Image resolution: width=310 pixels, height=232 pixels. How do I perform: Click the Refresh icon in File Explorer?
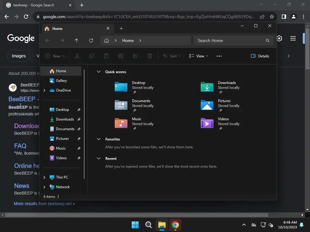click(91, 40)
